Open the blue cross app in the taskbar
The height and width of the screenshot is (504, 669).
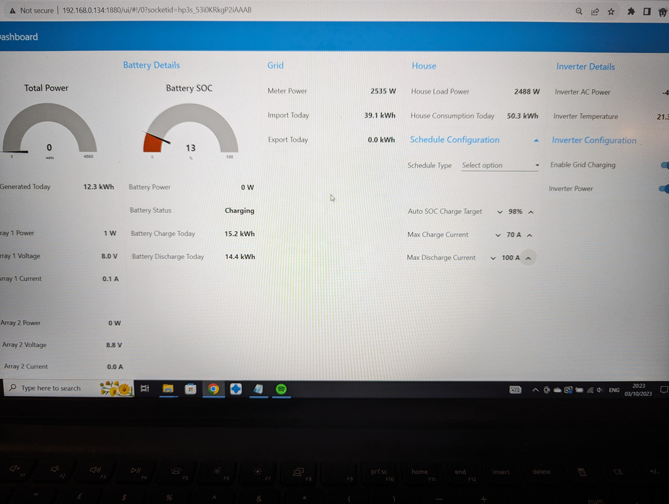pos(236,389)
